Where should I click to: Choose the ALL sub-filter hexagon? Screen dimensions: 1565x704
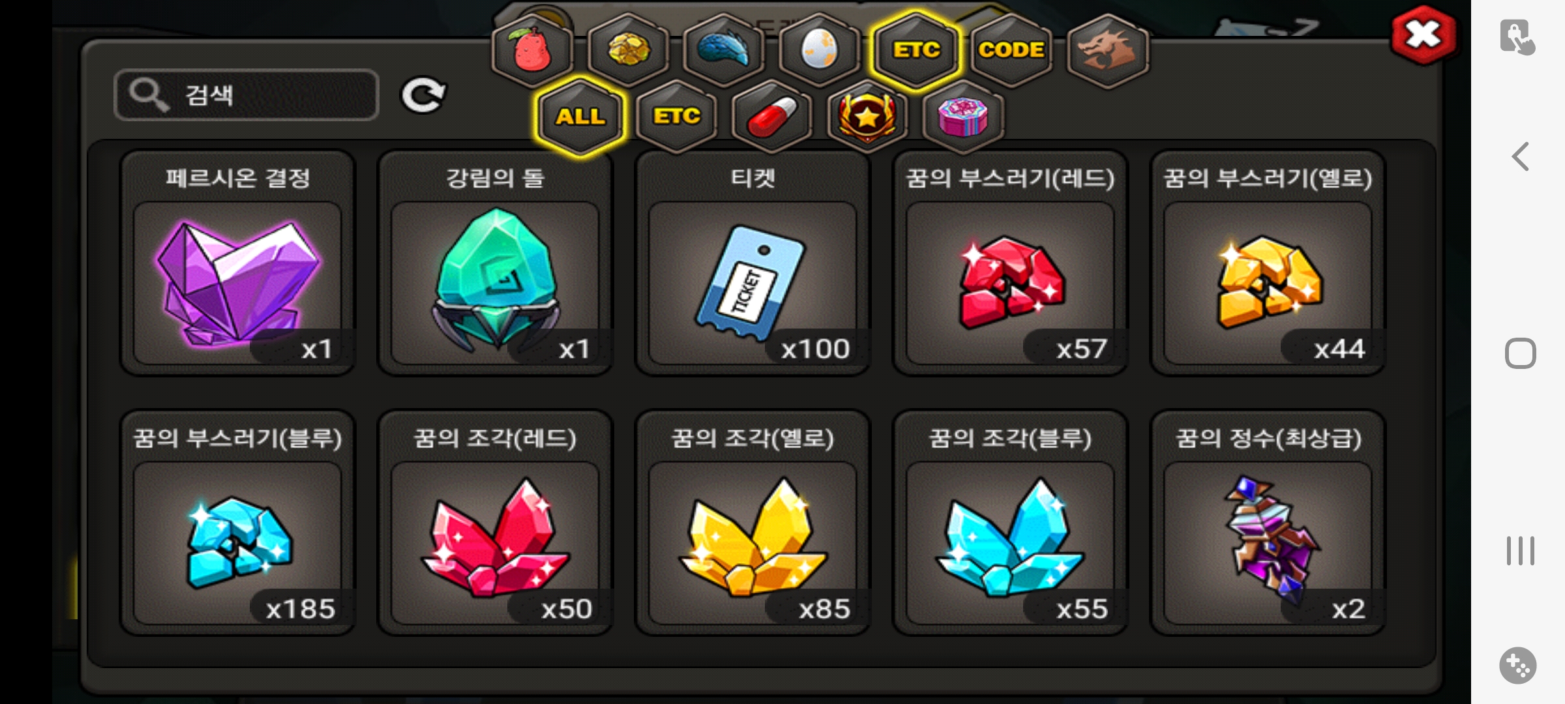(x=580, y=117)
